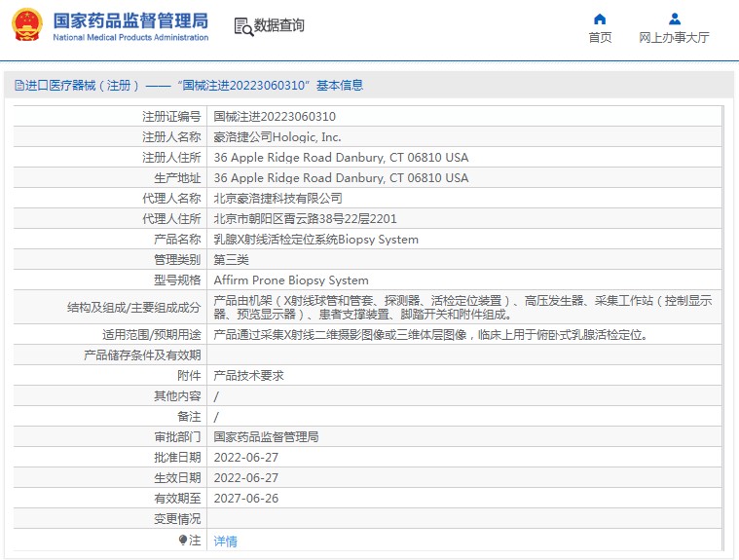Screen dimensions: 739x560
Task: Select registrant 豪洛捷公司Hologic, Inc.
Action: pyautogui.click(x=277, y=137)
